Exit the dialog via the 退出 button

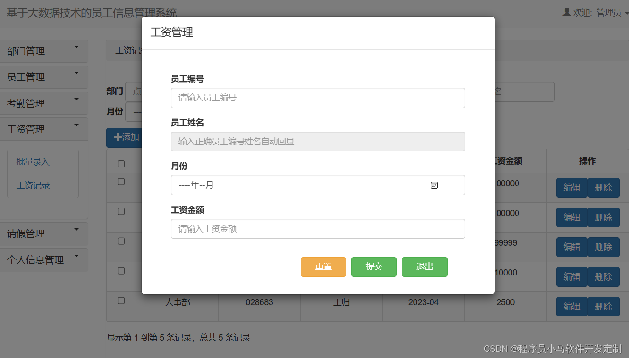coord(424,266)
